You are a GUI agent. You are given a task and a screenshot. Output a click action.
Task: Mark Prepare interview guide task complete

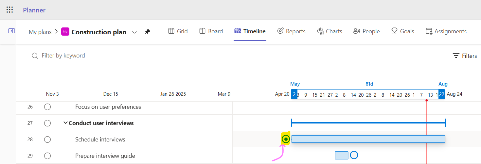[47, 156]
